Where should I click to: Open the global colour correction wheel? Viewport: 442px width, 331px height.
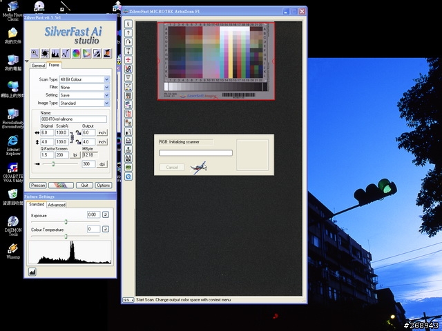tap(76, 53)
